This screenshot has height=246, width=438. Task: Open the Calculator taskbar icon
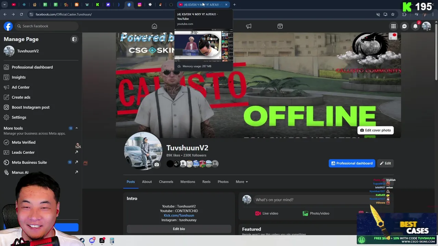(112, 241)
